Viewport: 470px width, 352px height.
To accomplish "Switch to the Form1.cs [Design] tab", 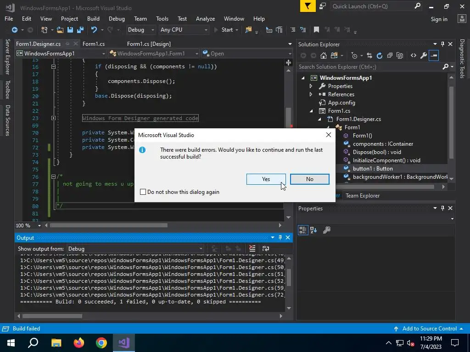I will (149, 44).
